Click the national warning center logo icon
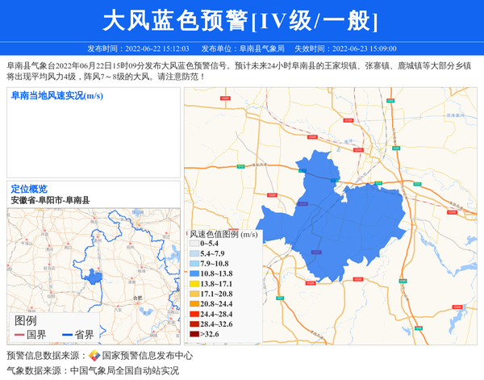 click(94, 356)
